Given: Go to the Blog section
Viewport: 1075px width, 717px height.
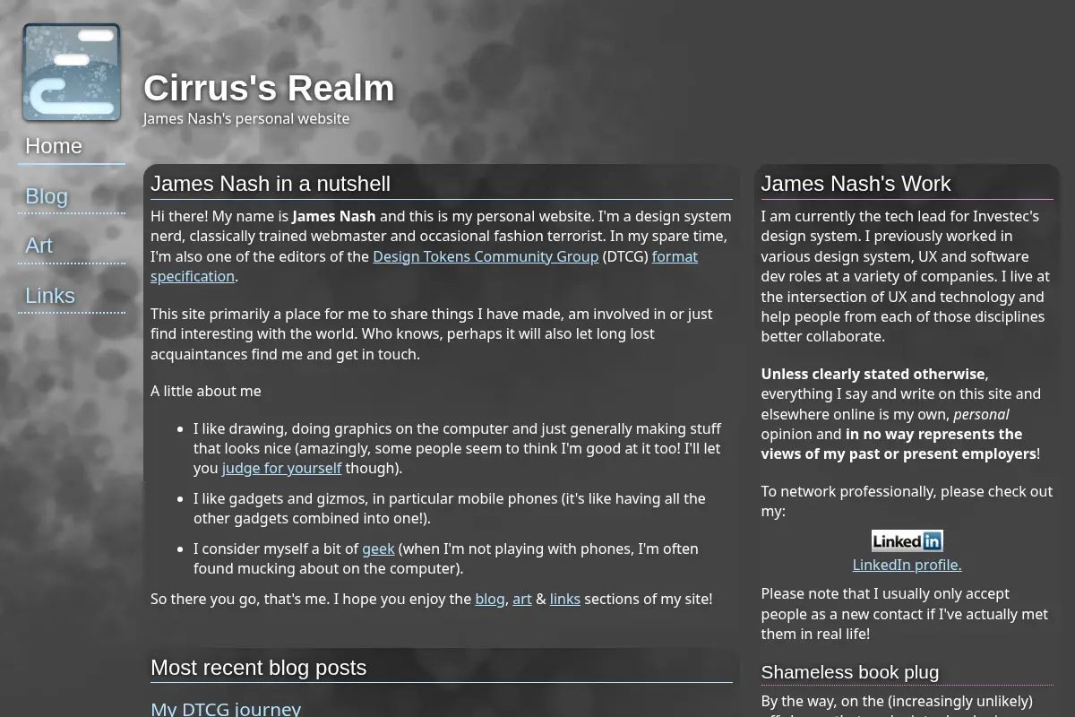Looking at the screenshot, I should click(72, 196).
